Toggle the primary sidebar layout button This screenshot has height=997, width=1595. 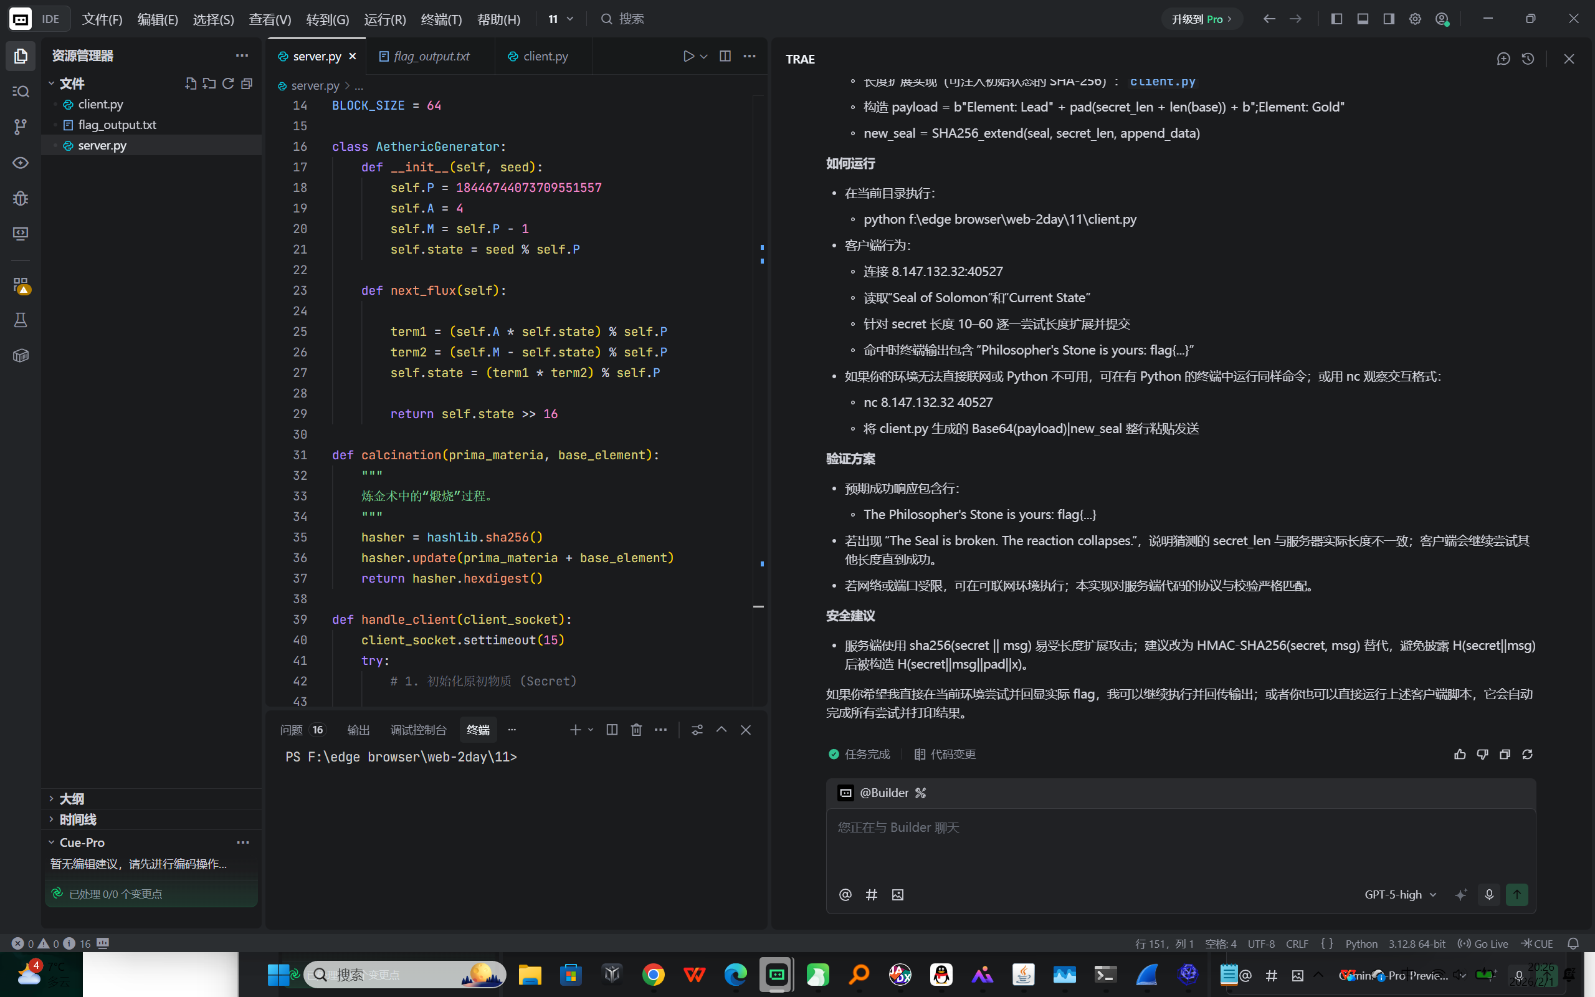point(1336,19)
